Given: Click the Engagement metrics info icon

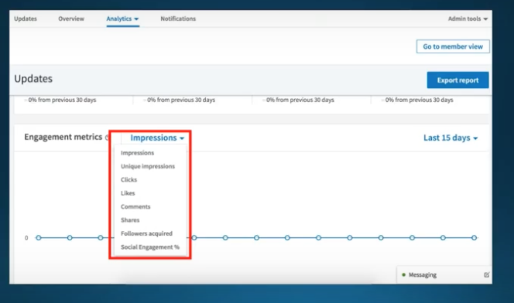Looking at the screenshot, I should pos(107,138).
